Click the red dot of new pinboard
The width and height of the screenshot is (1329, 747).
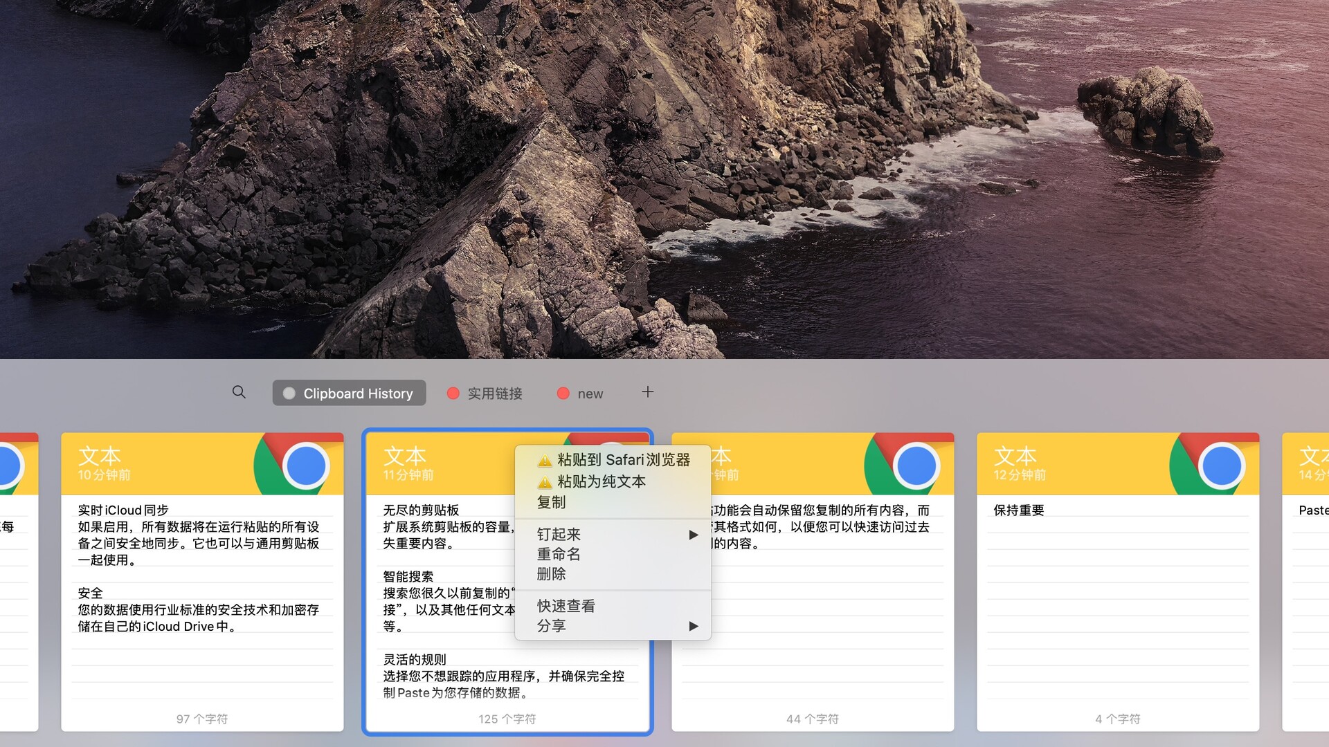click(563, 394)
